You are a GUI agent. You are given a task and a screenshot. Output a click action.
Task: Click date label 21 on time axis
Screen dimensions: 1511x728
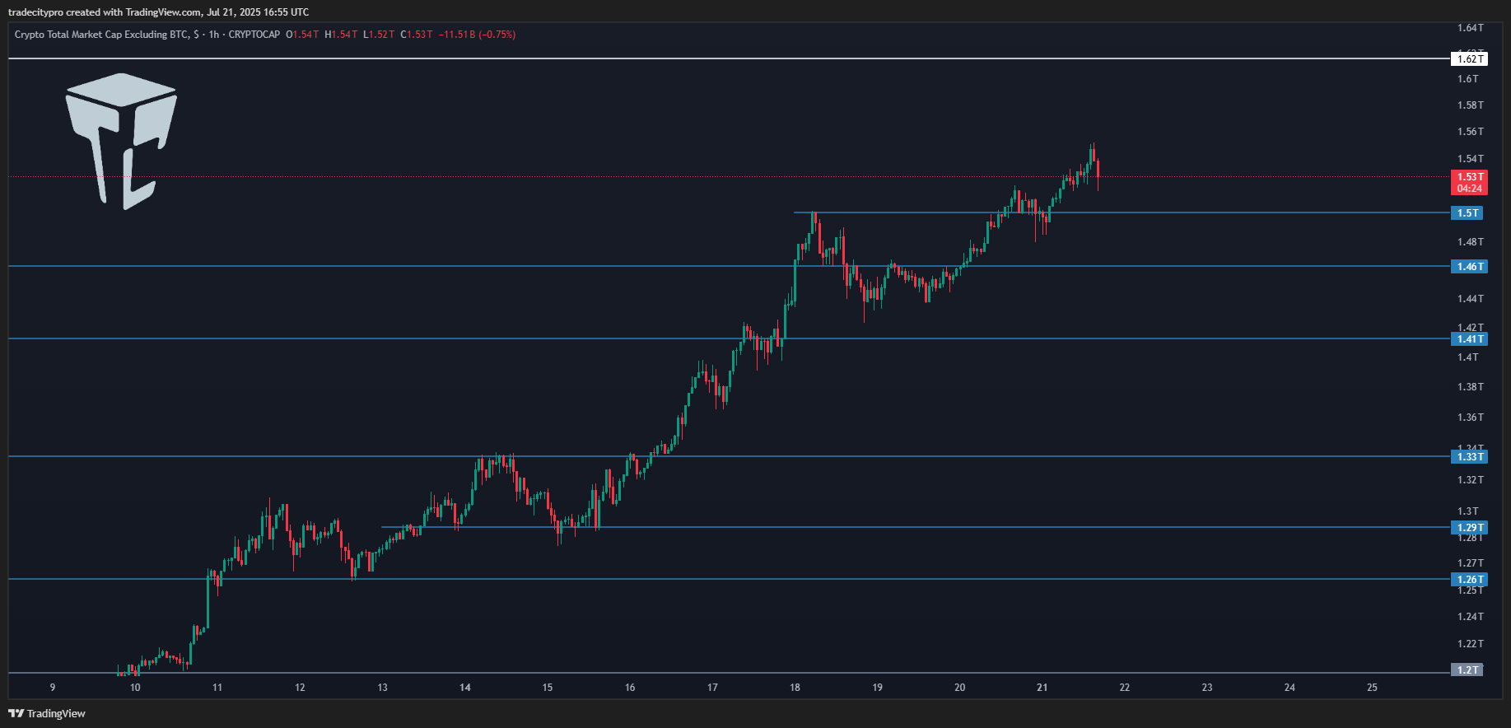(x=1042, y=687)
